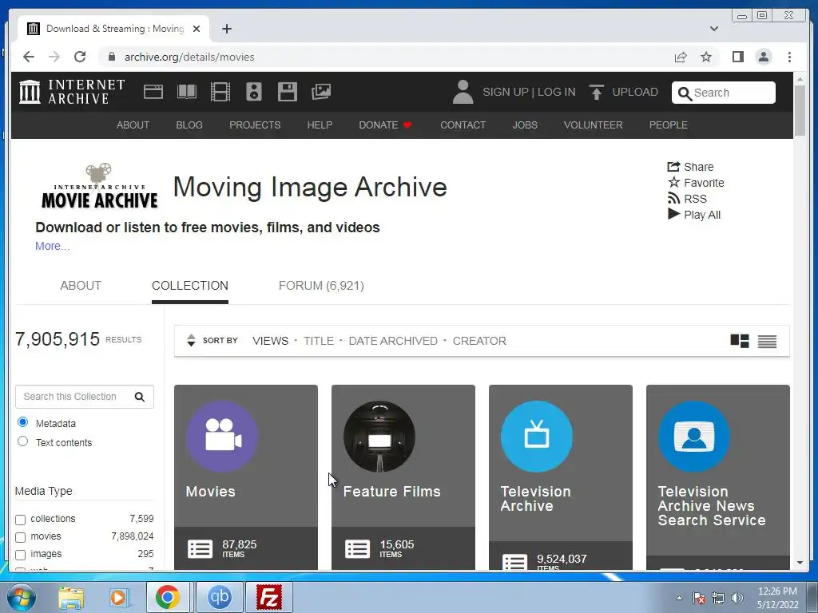818x613 pixels.
Task: Click the SIGN UP | LOG IN link
Action: 529,92
